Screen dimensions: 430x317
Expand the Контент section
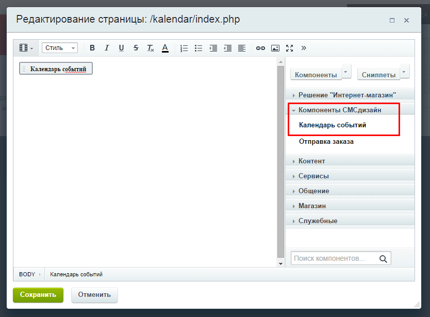[x=311, y=161]
